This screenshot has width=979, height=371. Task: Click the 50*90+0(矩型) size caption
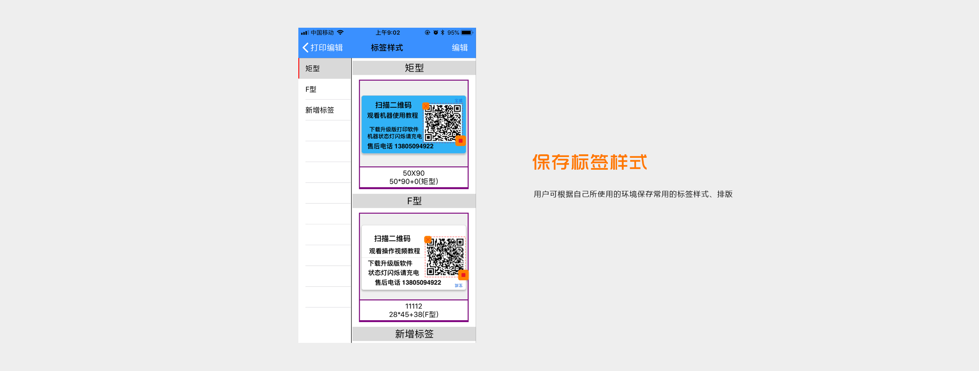pos(414,181)
